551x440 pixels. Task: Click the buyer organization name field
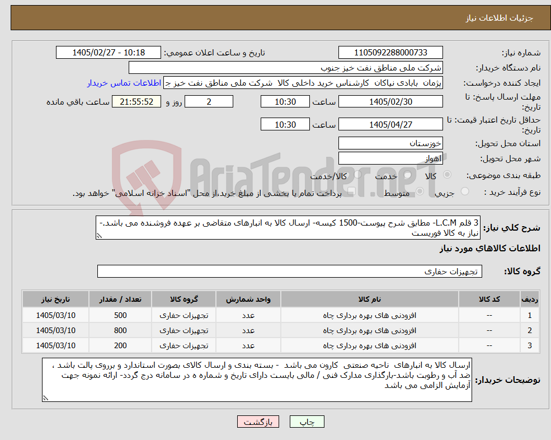(x=285, y=68)
